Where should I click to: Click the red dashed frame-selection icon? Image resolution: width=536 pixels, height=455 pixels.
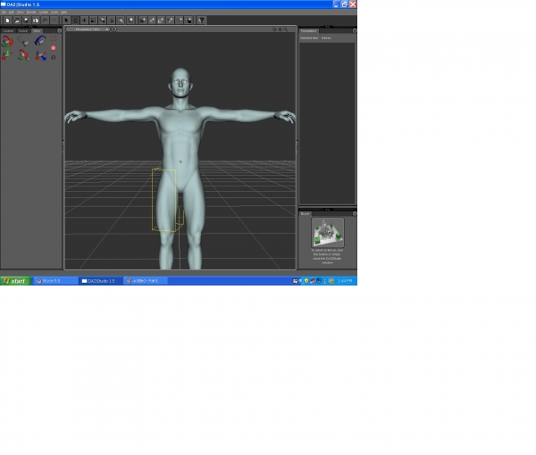click(54, 38)
